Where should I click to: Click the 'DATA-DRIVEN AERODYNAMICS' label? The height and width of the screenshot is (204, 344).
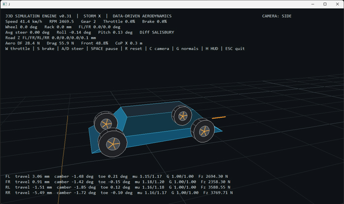tap(142, 16)
